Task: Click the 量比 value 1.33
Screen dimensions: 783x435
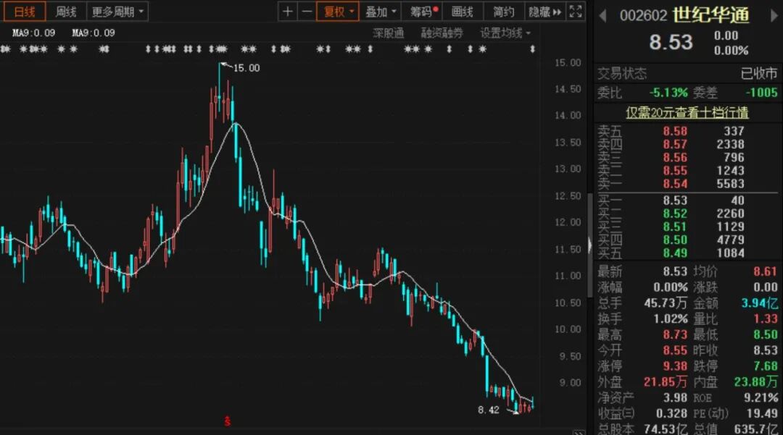Action: coord(766,319)
